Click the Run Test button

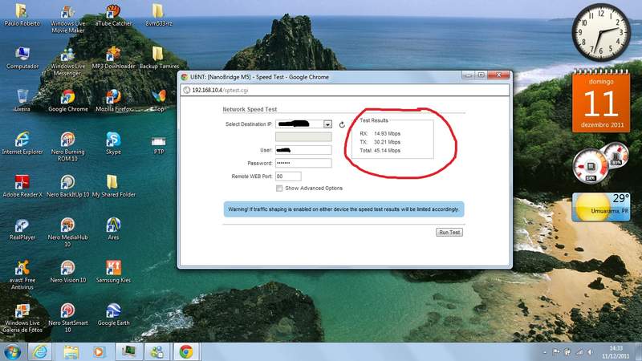[449, 232]
